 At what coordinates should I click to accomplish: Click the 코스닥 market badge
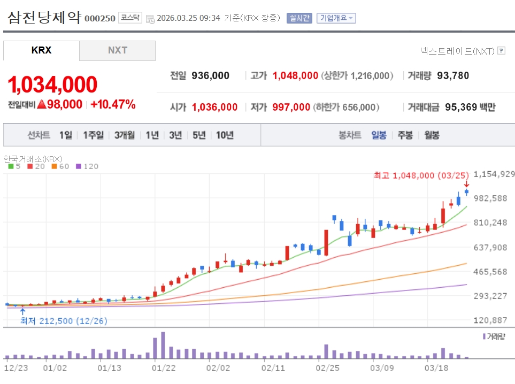click(129, 18)
